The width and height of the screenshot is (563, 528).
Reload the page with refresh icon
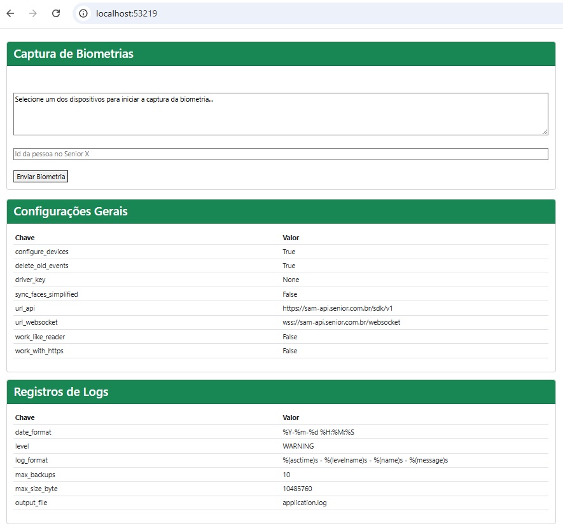tap(56, 13)
